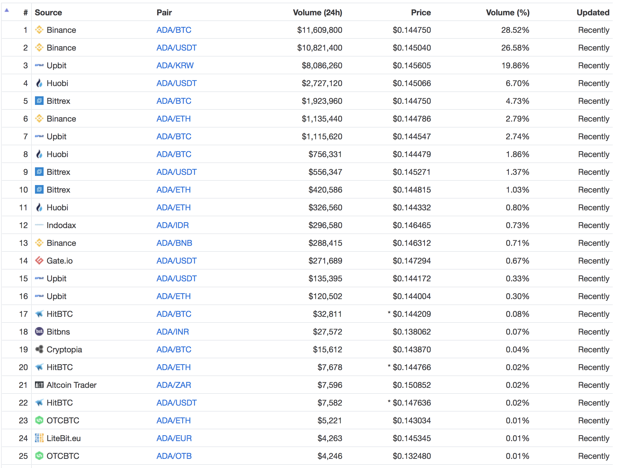Select the Upbit exchange icon beside ADA/KRW

(39, 65)
